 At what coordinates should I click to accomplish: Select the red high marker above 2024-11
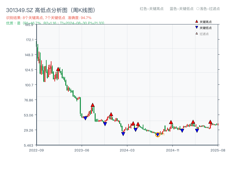[x=171, y=122]
